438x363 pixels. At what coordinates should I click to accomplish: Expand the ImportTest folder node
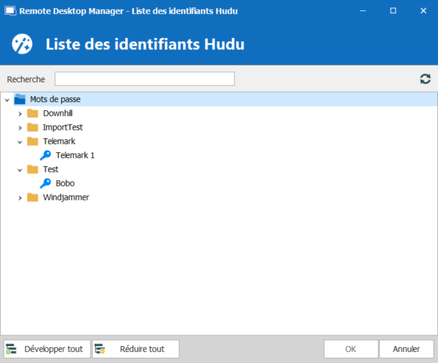click(x=20, y=128)
